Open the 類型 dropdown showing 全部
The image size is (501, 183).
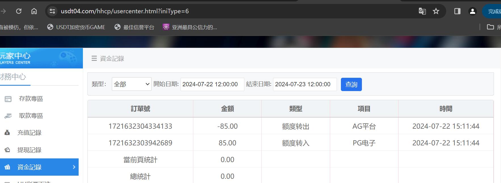click(132, 84)
